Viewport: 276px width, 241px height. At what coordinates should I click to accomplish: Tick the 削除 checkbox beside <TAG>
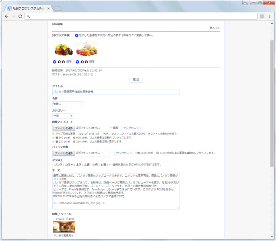(67, 219)
